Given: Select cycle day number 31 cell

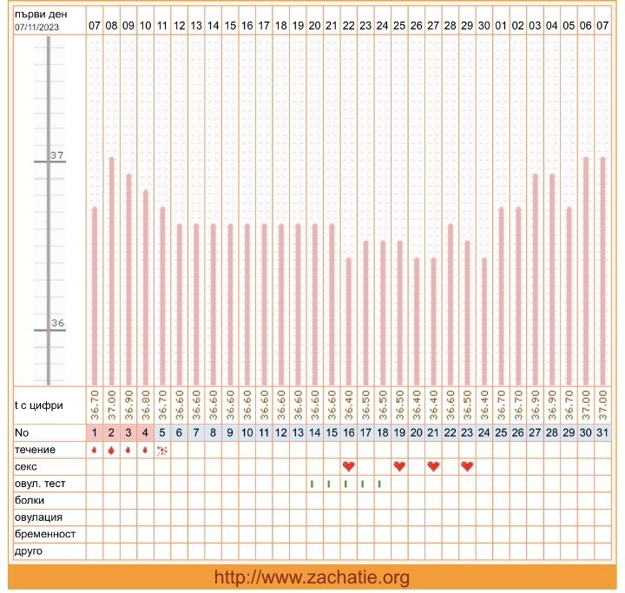Looking at the screenshot, I should click(602, 432).
